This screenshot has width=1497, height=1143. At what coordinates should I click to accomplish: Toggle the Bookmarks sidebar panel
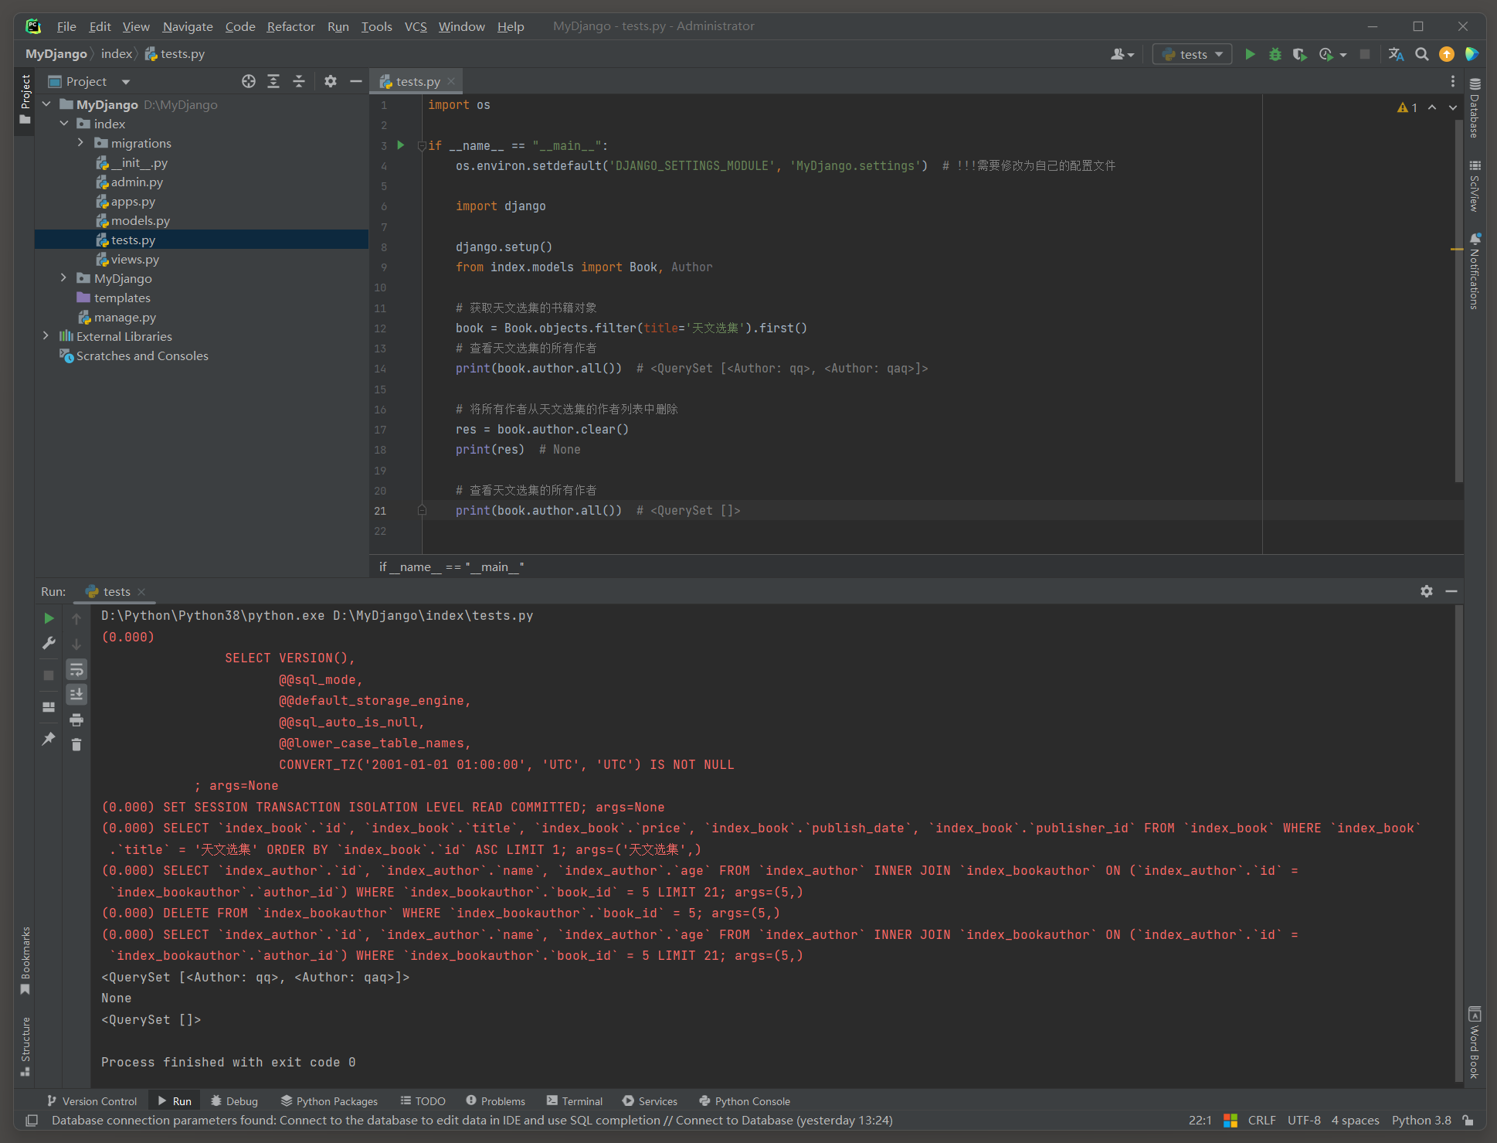pyautogui.click(x=25, y=961)
